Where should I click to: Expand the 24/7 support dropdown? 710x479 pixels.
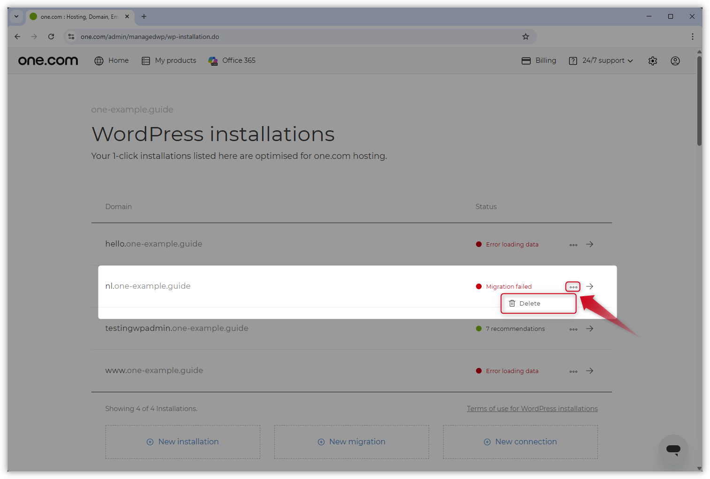[x=601, y=60]
